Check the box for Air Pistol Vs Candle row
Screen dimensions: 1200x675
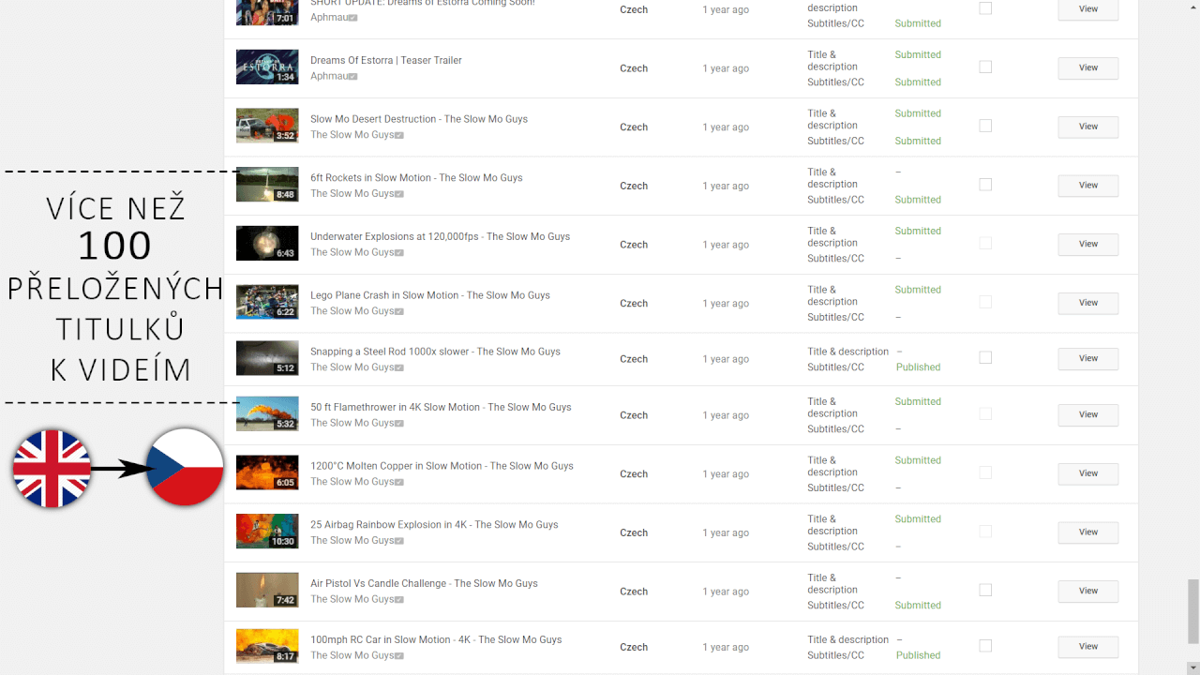(x=985, y=590)
